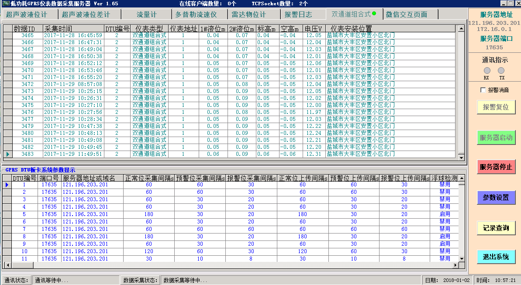Click the row pointer arrow beside record 3483

(x=7, y=154)
